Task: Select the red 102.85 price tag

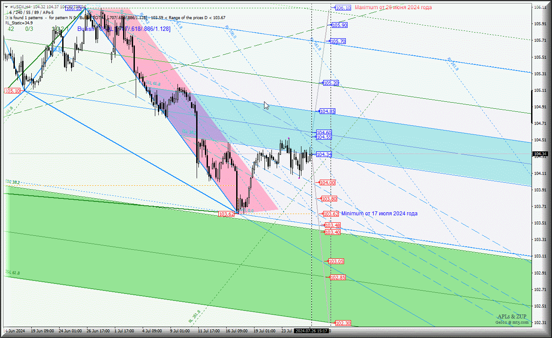Action: coord(338,278)
